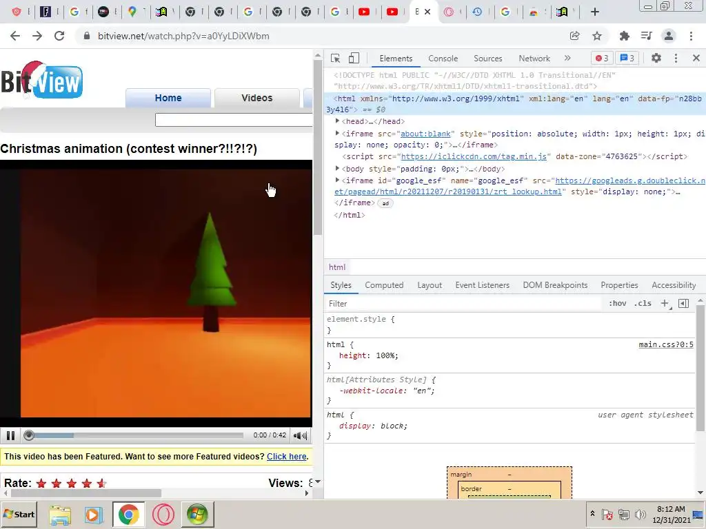Open Windows Explorer from taskbar
This screenshot has width=706, height=529.
[x=60, y=515]
